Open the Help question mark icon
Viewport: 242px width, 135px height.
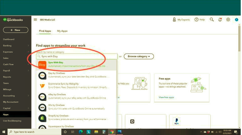[196, 20]
